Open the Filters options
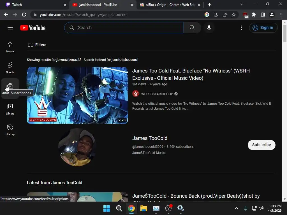Viewport: 287px width, 215px height. pos(37,45)
